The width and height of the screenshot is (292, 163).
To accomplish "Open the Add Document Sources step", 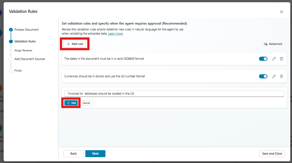I will pos(29,59).
